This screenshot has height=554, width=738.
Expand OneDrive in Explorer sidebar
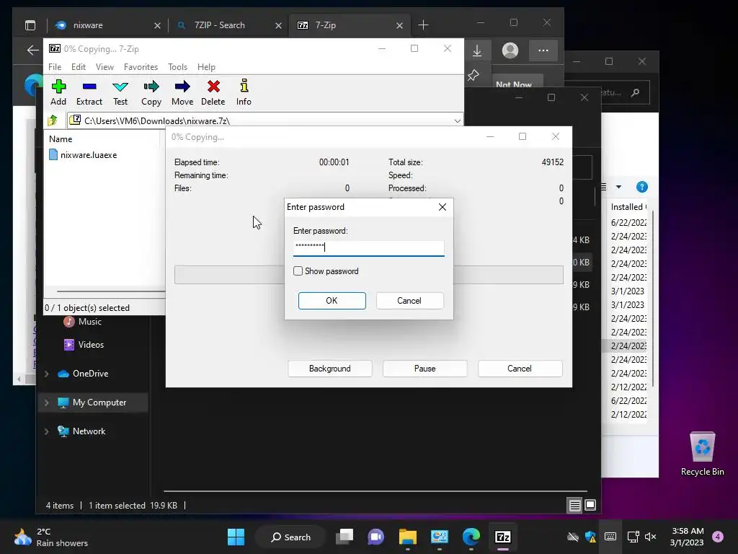point(47,374)
